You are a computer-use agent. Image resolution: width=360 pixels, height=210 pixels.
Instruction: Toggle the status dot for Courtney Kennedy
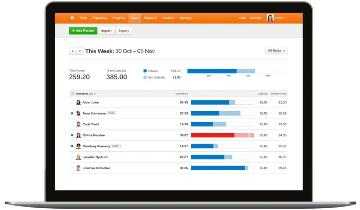[x=72, y=146]
